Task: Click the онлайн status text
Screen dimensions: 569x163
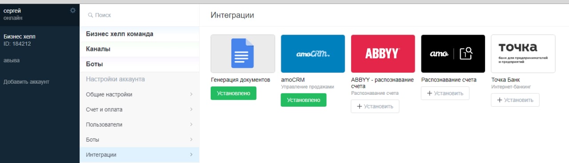Action: 13,18
